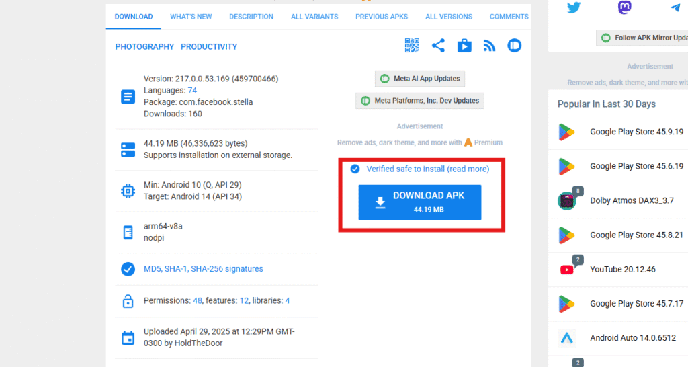Open the Play Store bag icon

(x=464, y=46)
